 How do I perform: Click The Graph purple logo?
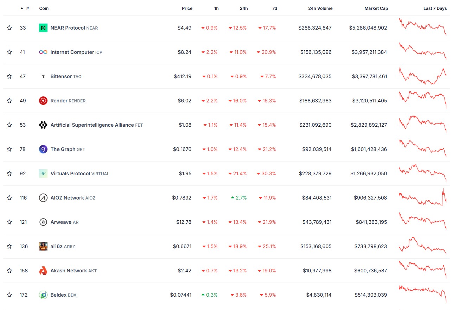tap(43, 149)
